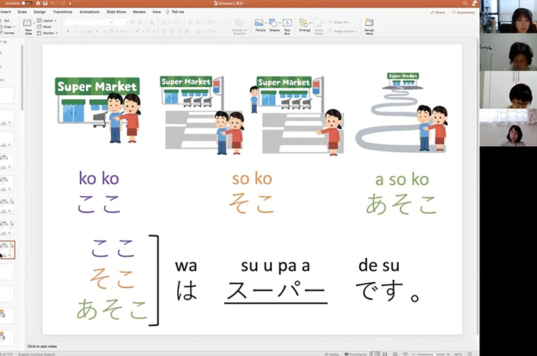537x356 pixels.
Task: Click the 'Click to add notes' area
Action: [x=42, y=347]
